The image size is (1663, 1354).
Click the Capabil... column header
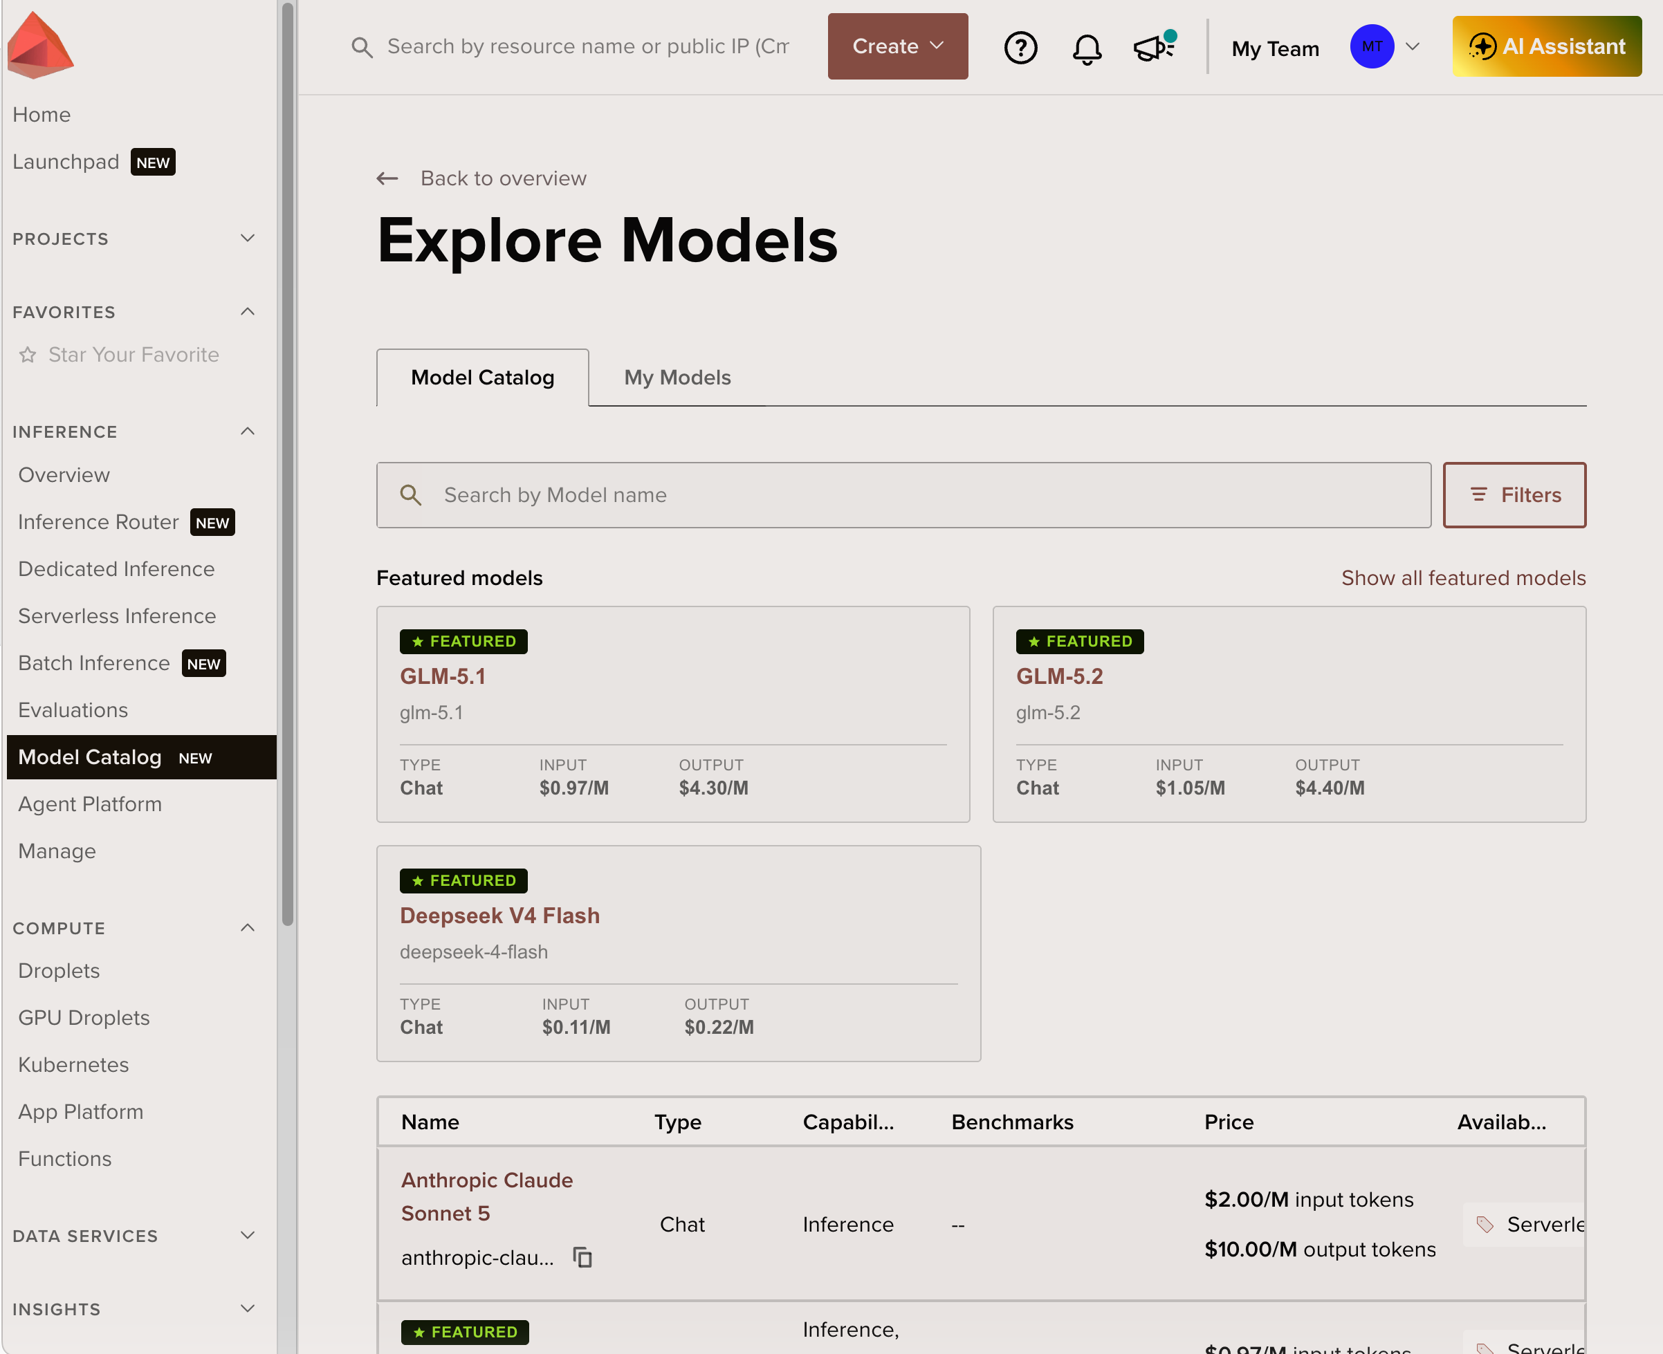848,1122
